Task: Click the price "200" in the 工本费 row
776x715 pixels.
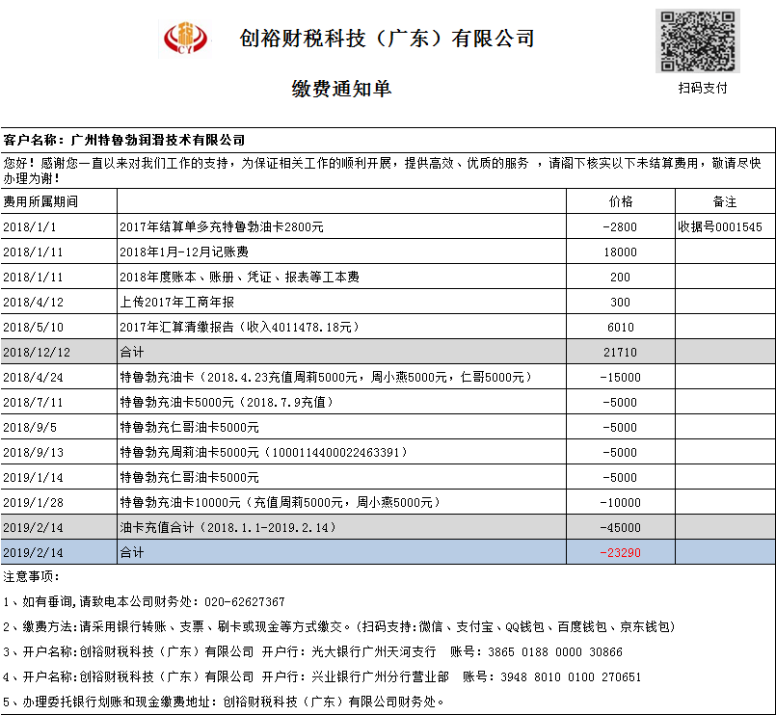Action: pos(620,278)
